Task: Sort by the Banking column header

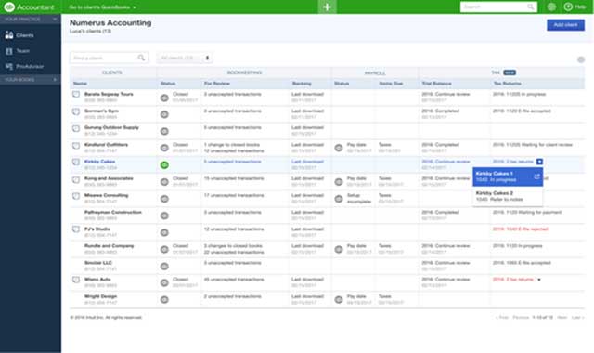Action: (x=302, y=84)
